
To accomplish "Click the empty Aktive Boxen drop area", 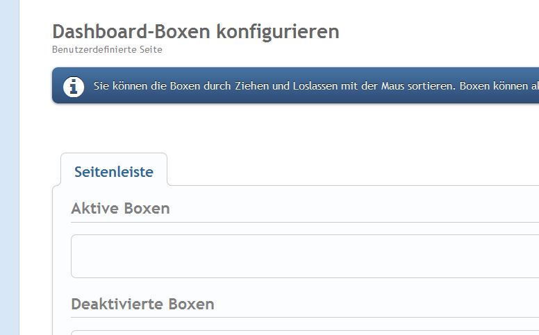I will click(304, 256).
